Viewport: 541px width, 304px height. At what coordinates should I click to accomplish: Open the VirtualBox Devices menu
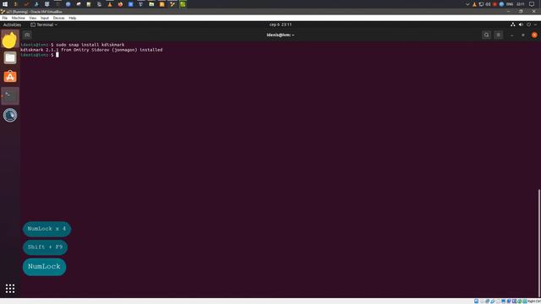pos(58,18)
